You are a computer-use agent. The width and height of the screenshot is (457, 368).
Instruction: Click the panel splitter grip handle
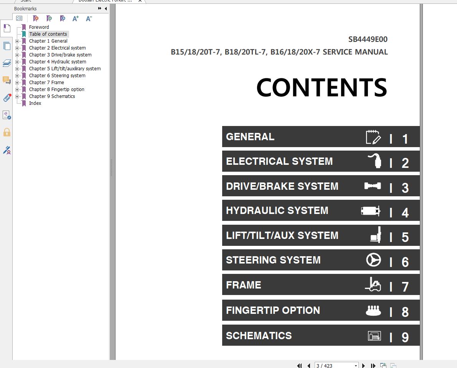click(111, 168)
